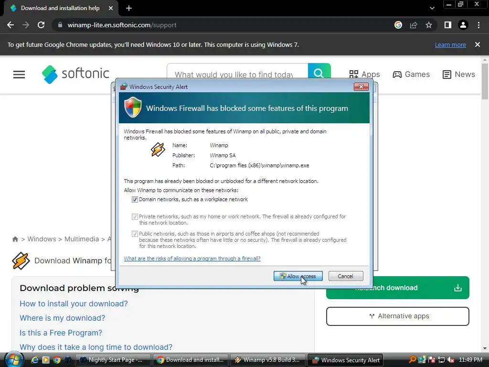
Task: Cancel the Windows Security Alert dialog
Action: [x=346, y=276]
